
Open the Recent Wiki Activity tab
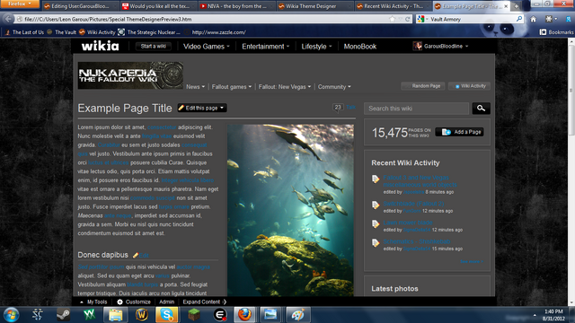[393, 6]
